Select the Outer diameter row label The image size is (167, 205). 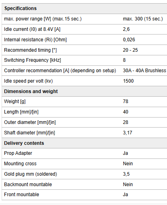30,122
